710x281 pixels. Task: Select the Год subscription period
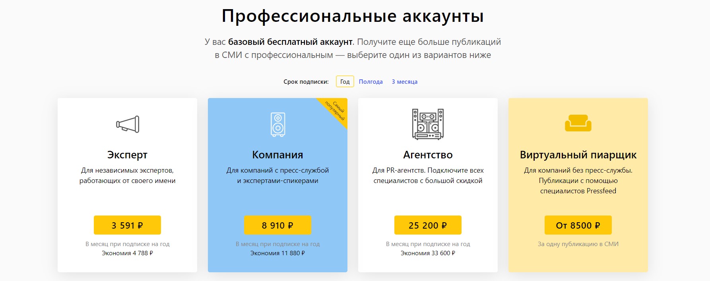[345, 81]
